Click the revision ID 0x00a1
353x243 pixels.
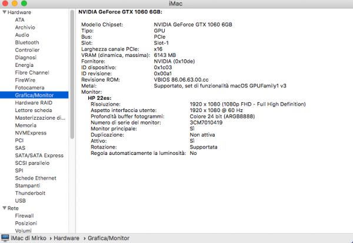tap(162, 74)
